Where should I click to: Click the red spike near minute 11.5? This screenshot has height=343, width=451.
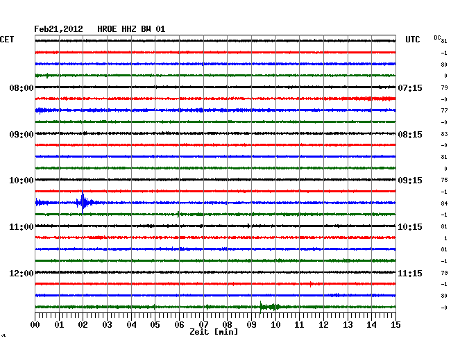click(x=311, y=284)
